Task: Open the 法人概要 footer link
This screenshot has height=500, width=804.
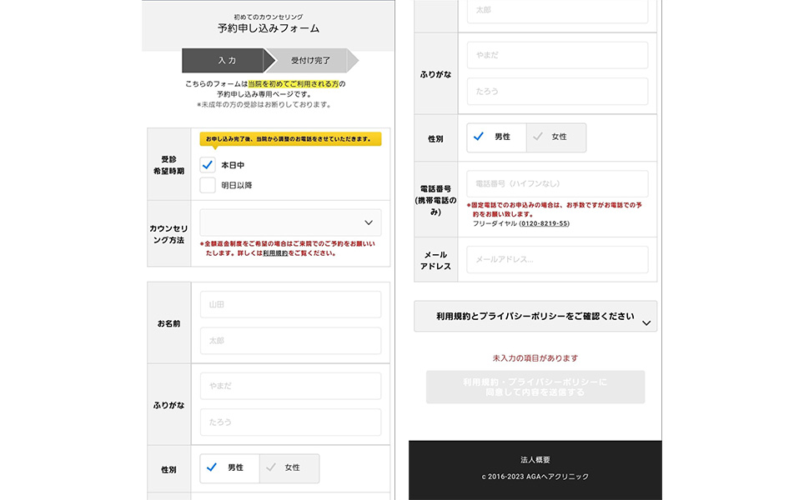Action: pyautogui.click(x=535, y=459)
